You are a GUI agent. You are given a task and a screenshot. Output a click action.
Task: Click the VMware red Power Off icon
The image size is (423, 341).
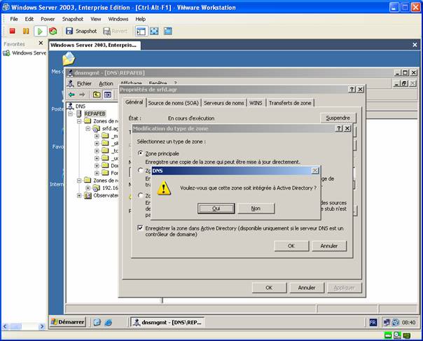click(x=12, y=31)
